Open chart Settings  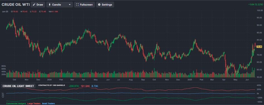pyautogui.click(x=105, y=5)
